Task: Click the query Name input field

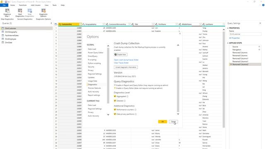Action: pos(245,34)
